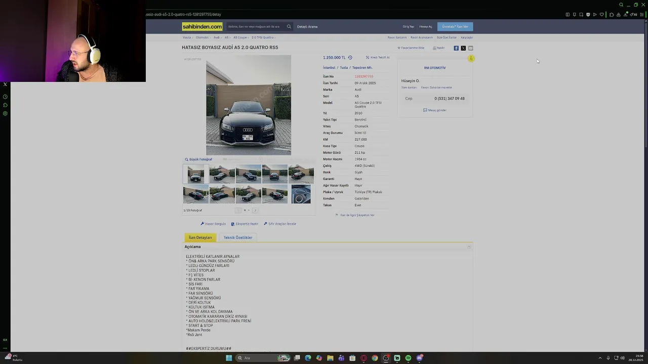
Task: Click the Hasar Sorgula link
Action: coord(213,224)
